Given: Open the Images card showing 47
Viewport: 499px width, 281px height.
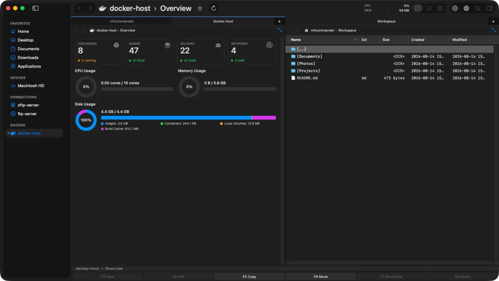Looking at the screenshot, I should [150, 52].
